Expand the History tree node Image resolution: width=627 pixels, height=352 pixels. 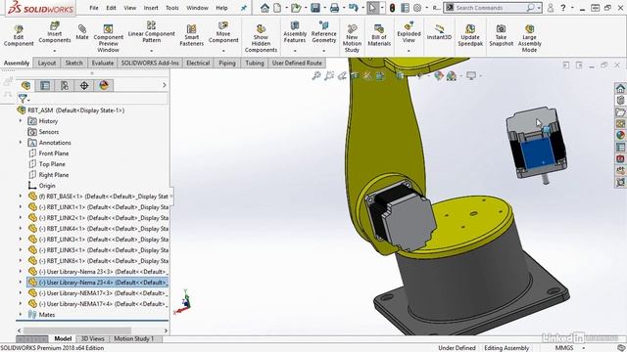coord(21,120)
